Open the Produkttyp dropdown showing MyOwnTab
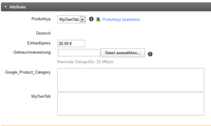 click(x=69, y=19)
